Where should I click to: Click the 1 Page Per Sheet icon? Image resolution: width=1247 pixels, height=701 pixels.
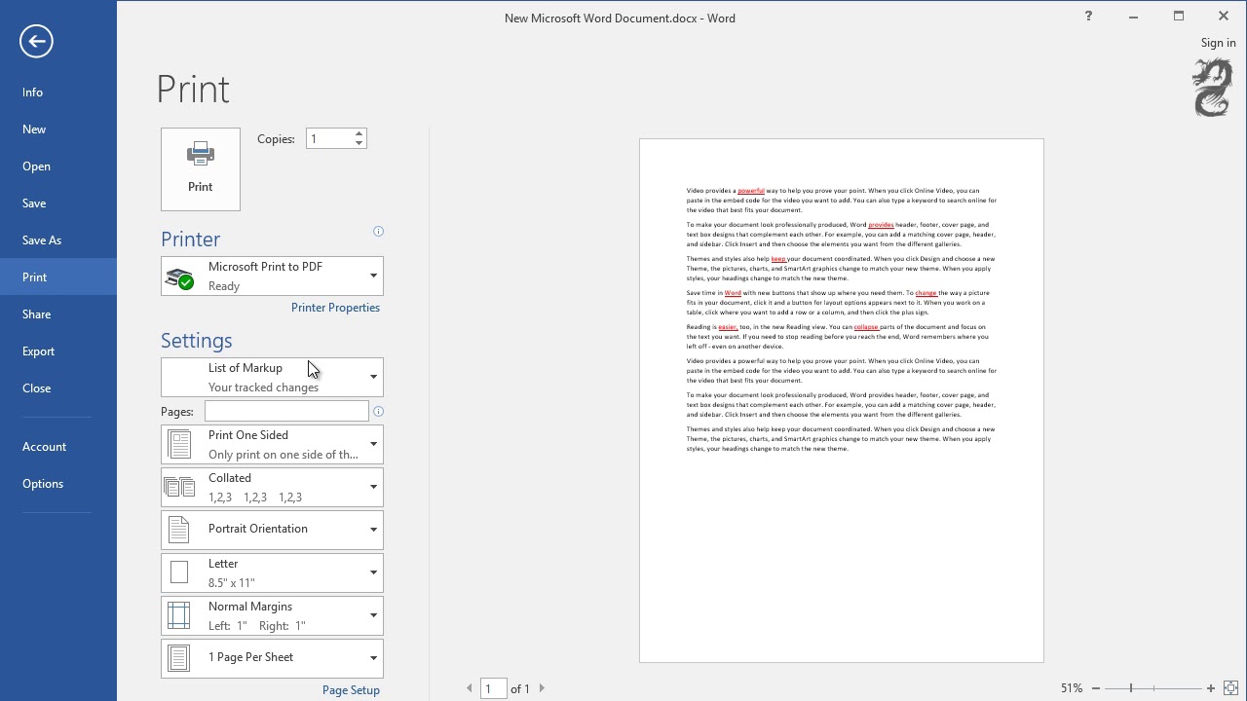pyautogui.click(x=179, y=658)
